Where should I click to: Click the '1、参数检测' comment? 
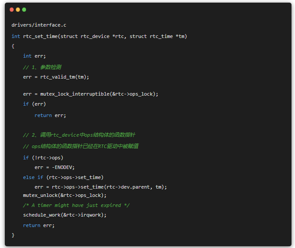tap(42, 67)
